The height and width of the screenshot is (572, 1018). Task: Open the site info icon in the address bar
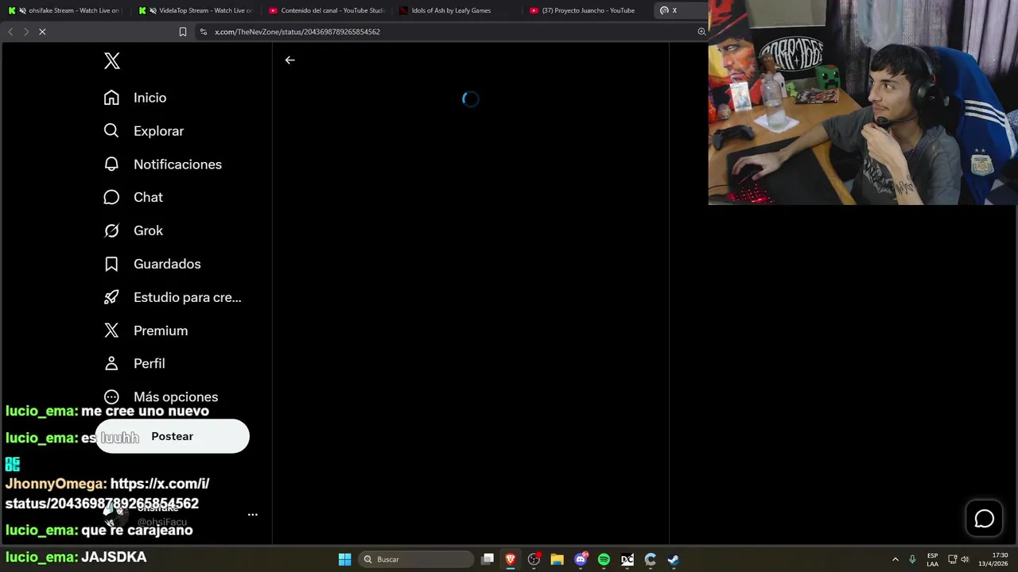point(204,32)
